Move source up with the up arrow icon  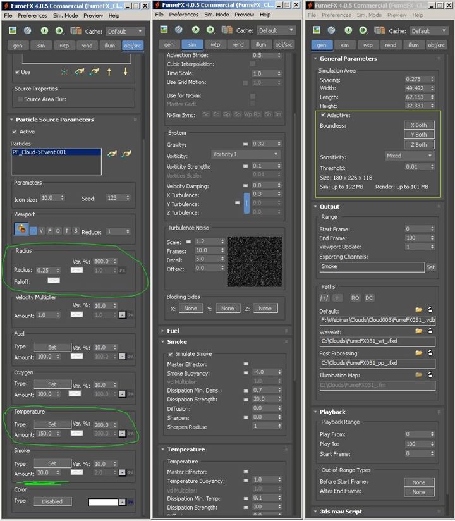(109, 71)
